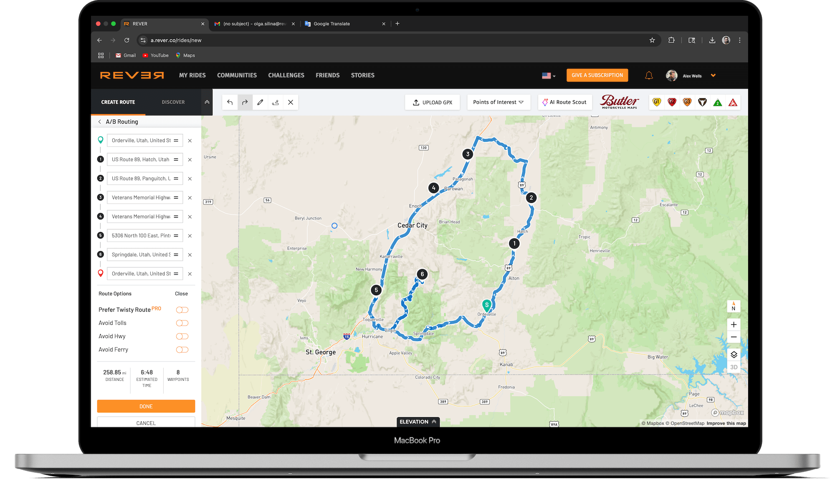The height and width of the screenshot is (479, 835).
Task: Open language flag dropdown
Action: tap(549, 76)
